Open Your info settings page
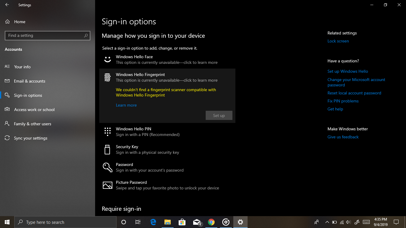 pyautogui.click(x=22, y=67)
